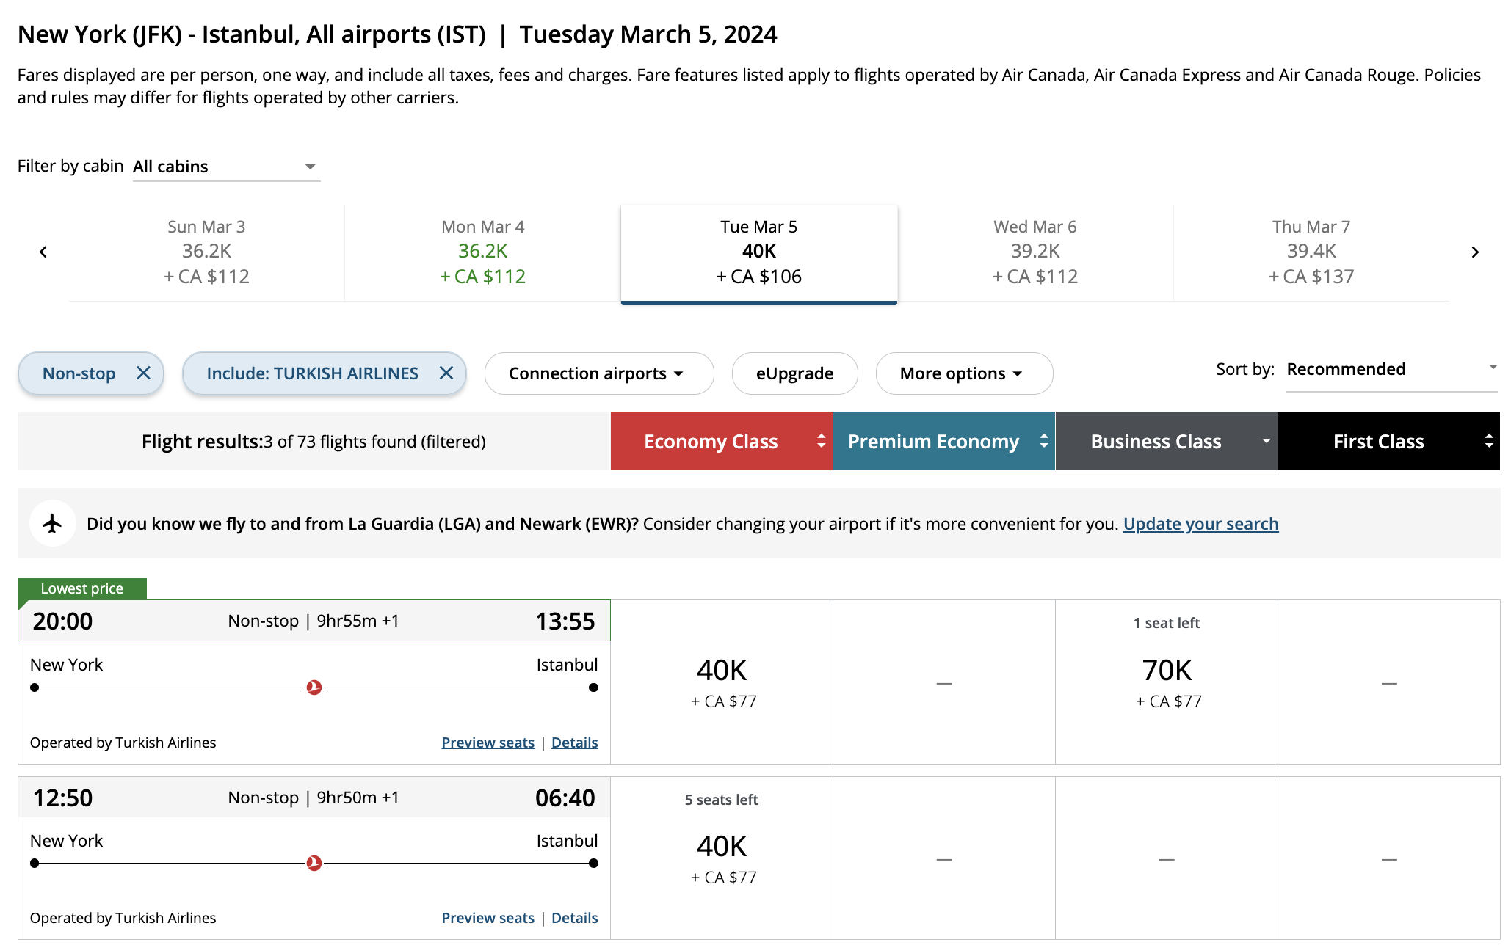Select 70K business fare on 20:00 flight
This screenshot has height=945, width=1511.
(1167, 682)
